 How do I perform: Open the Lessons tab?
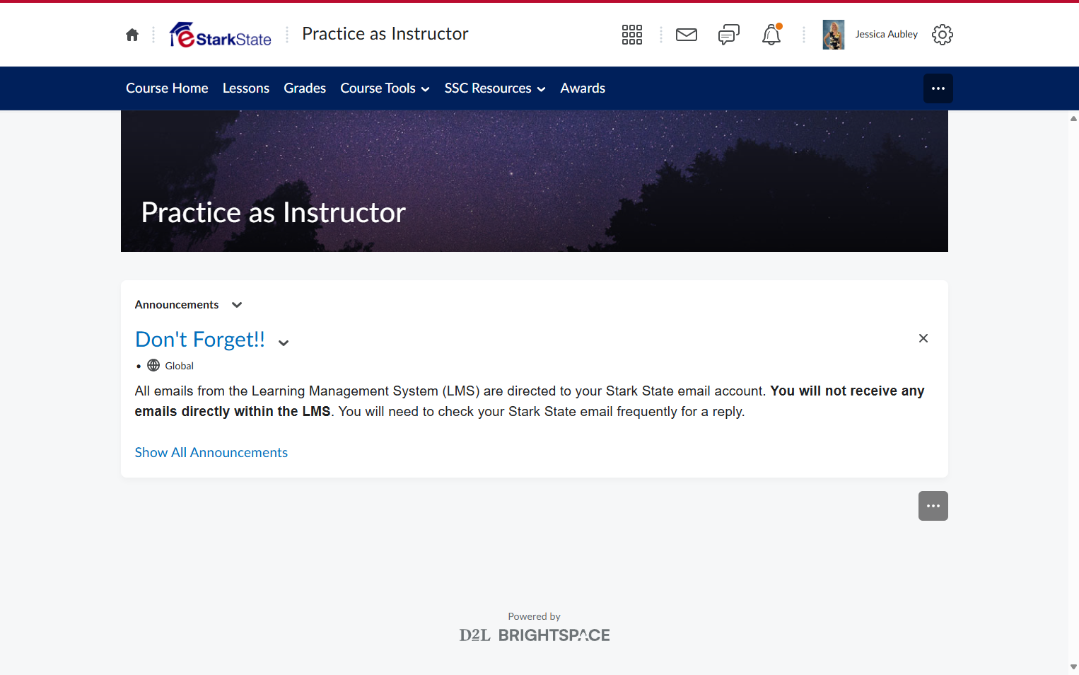tap(246, 88)
